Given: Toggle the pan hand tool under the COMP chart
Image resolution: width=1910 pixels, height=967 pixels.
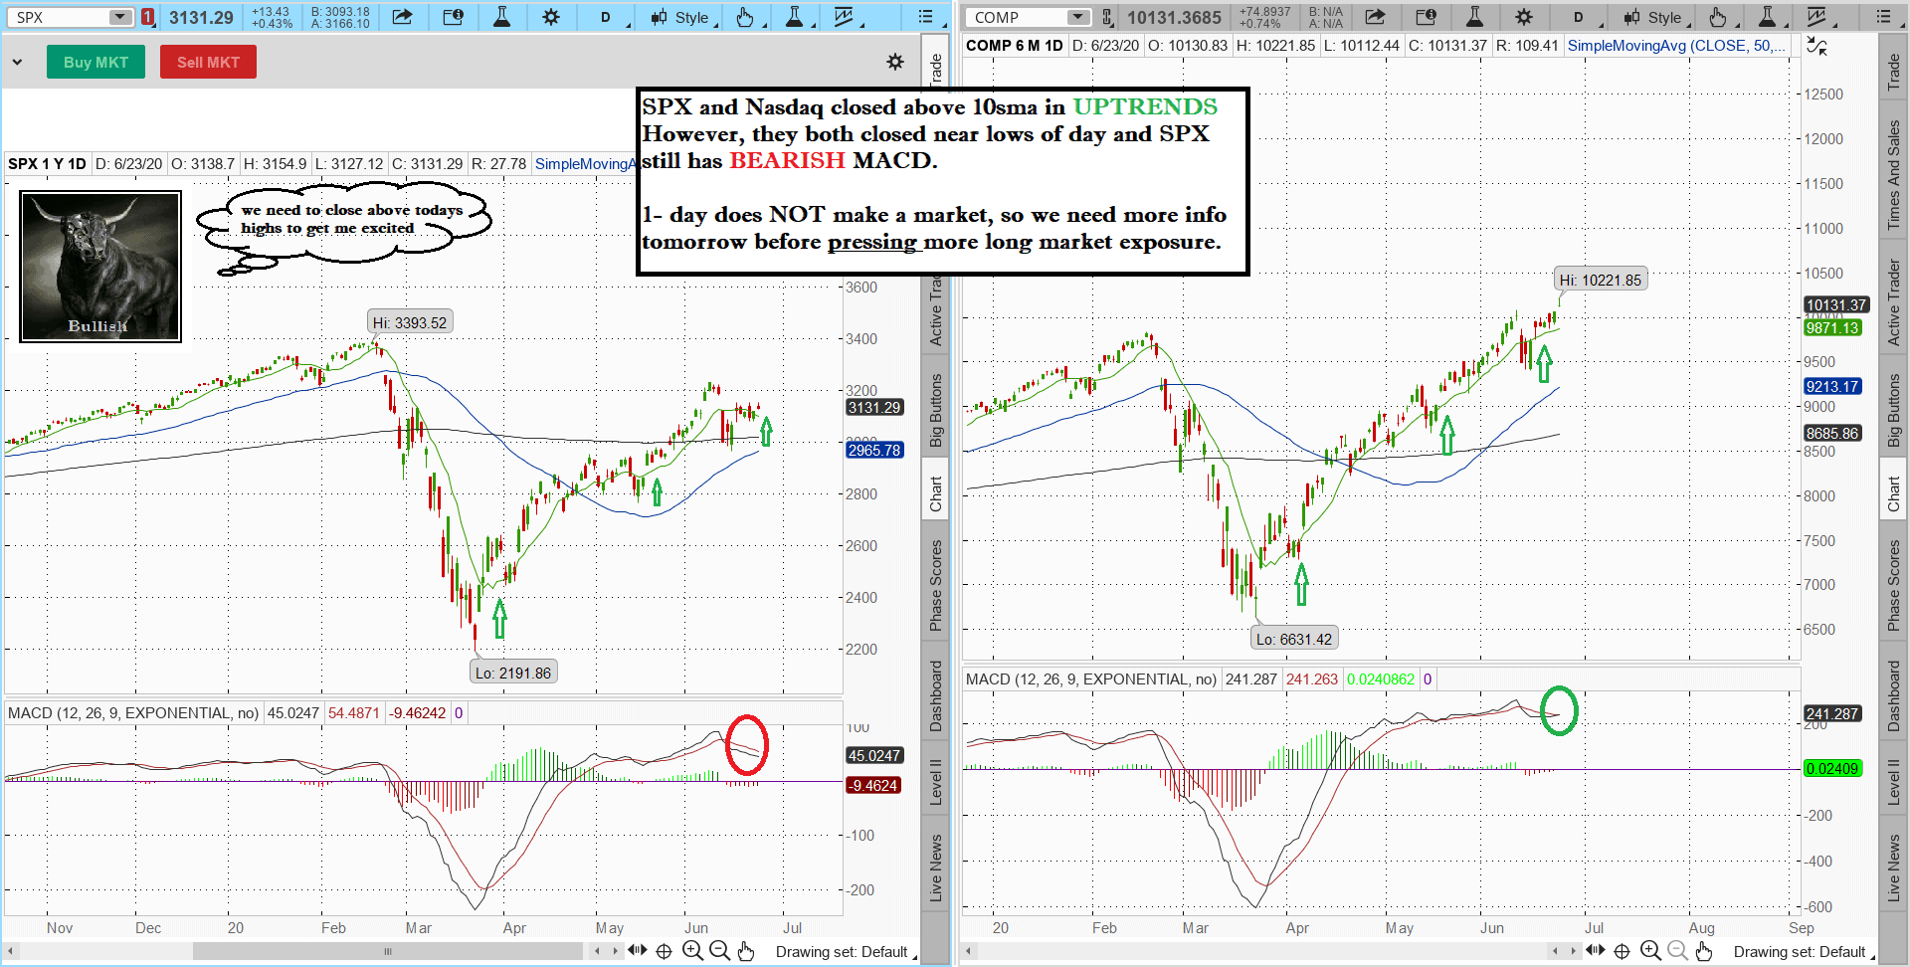Looking at the screenshot, I should tap(1704, 951).
